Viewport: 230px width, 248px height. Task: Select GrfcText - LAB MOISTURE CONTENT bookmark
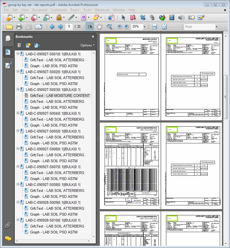coord(60,96)
